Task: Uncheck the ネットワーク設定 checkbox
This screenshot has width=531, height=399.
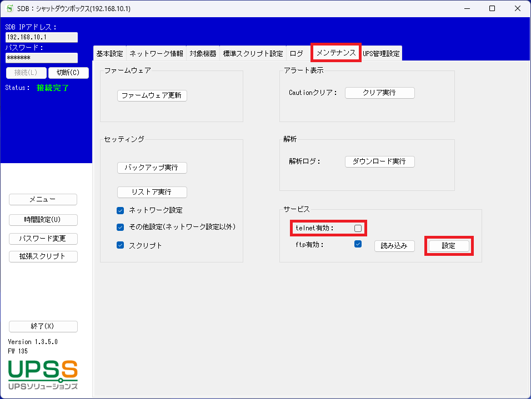Action: tap(120, 210)
